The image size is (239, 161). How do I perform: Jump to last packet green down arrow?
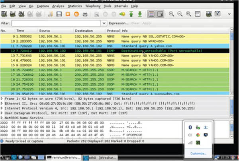[x=140, y=14]
